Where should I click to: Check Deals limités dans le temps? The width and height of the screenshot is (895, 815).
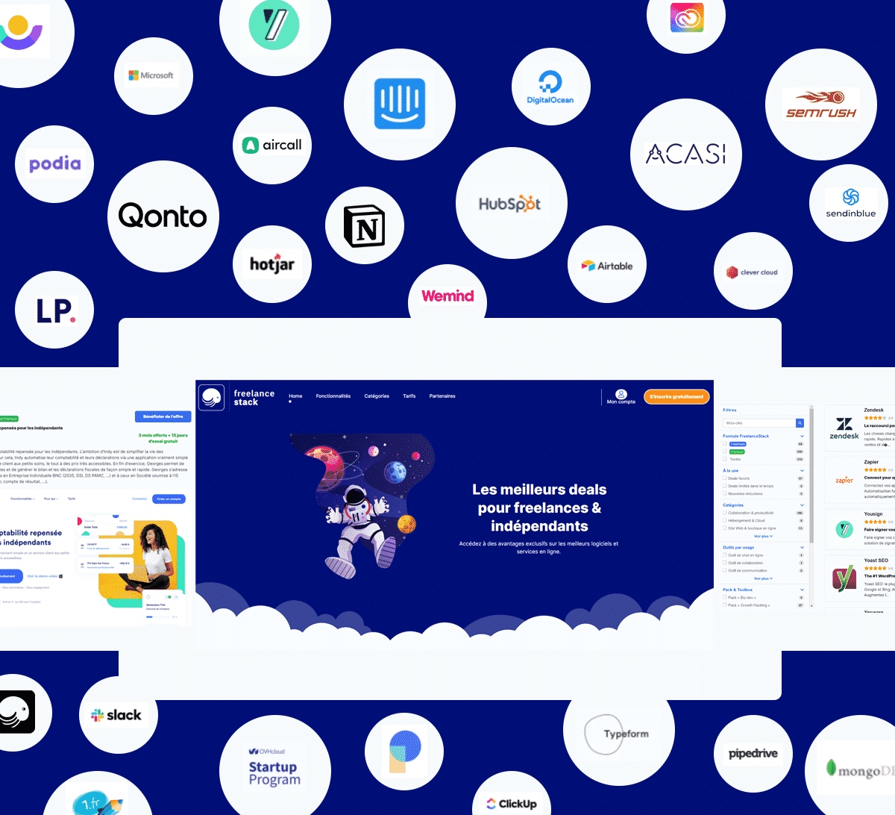(724, 485)
